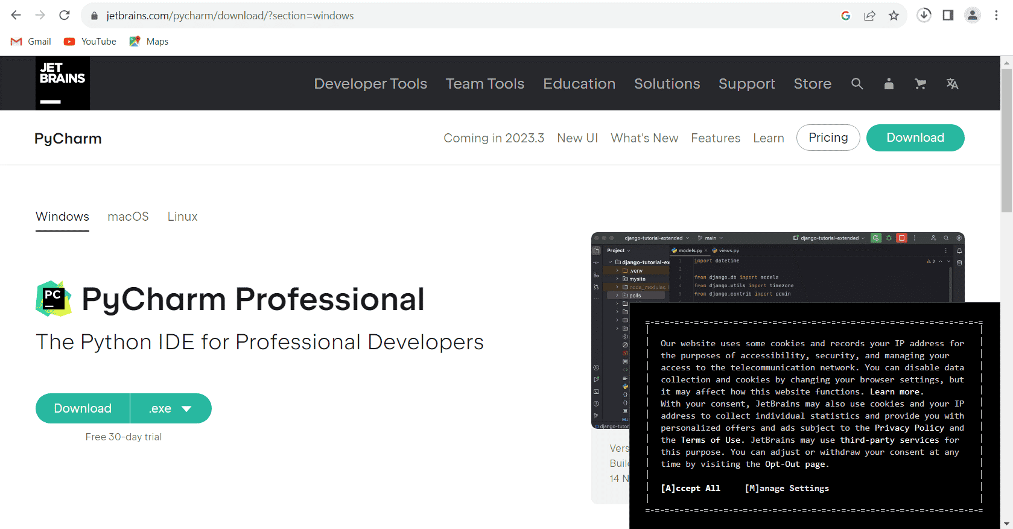Click top navigation Download button

coord(915,138)
